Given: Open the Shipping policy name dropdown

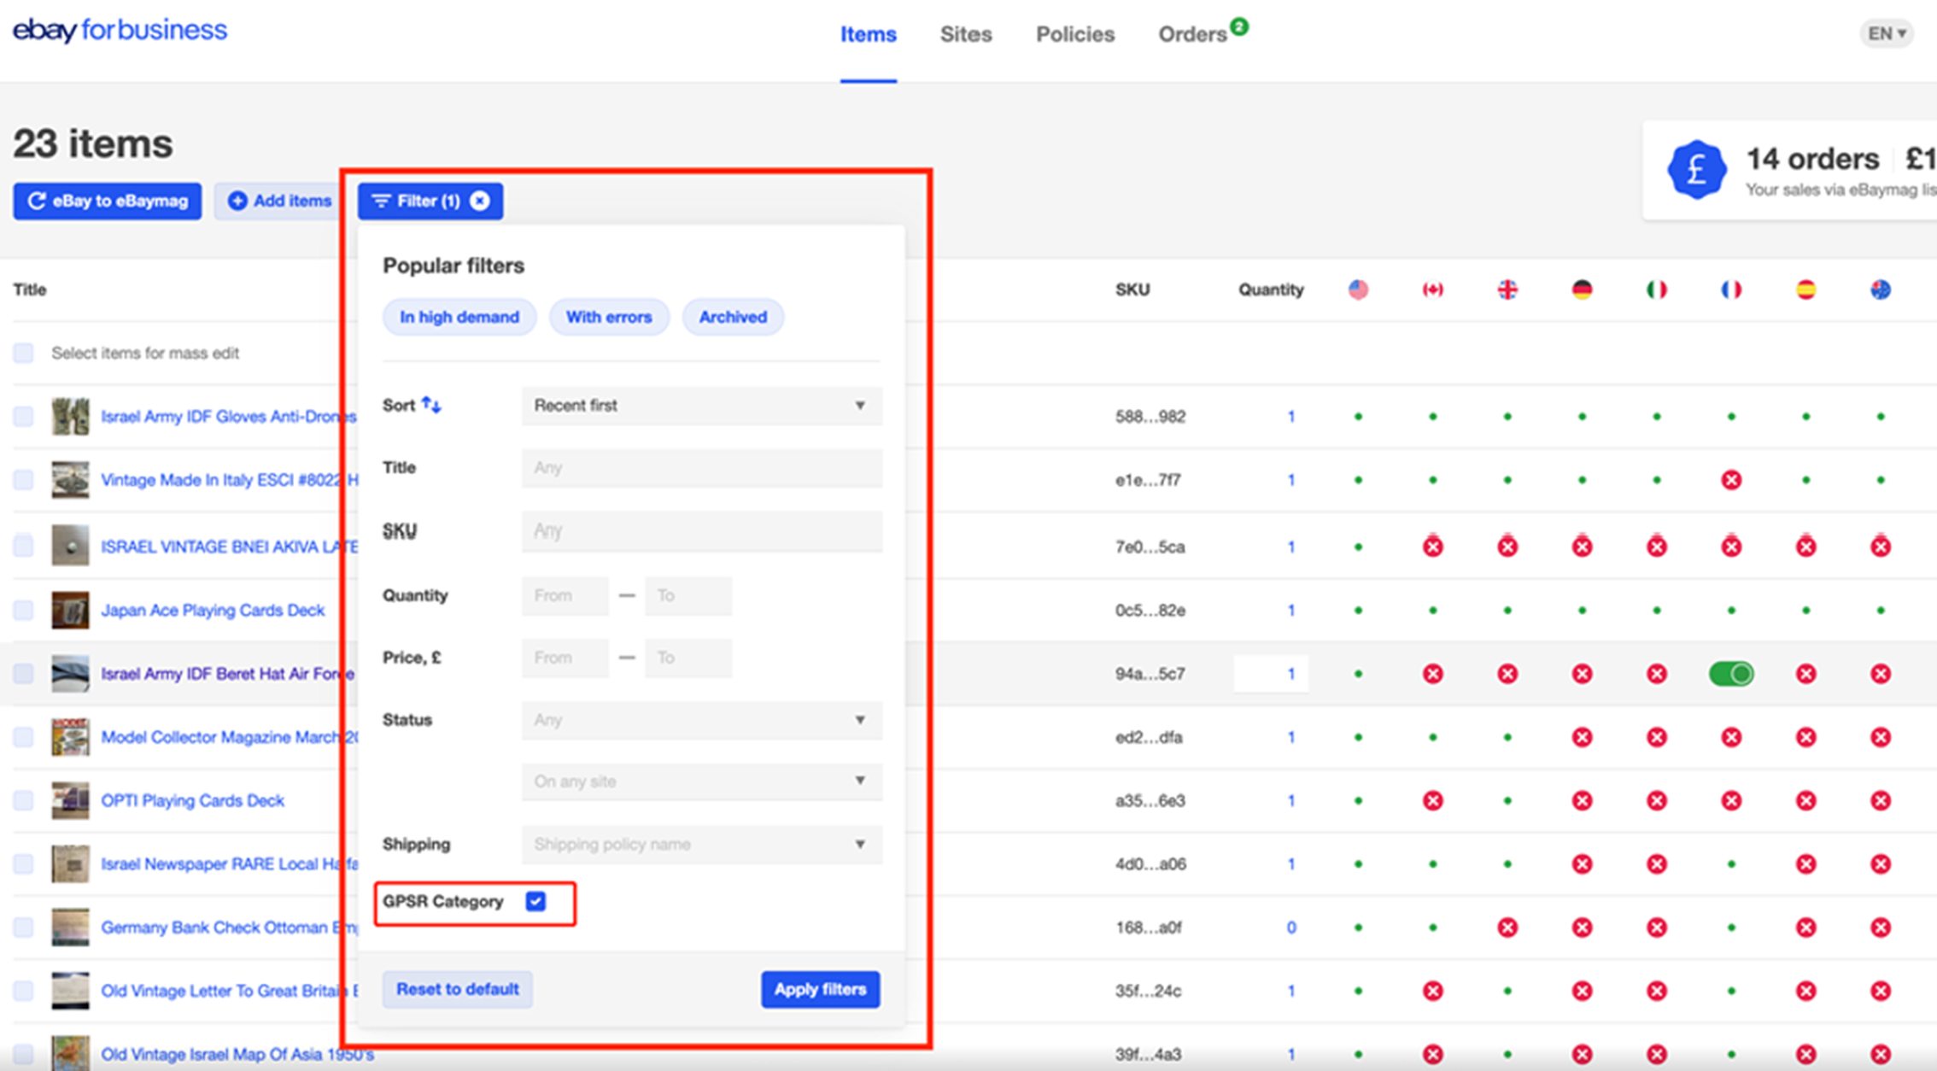Looking at the screenshot, I should 701,845.
